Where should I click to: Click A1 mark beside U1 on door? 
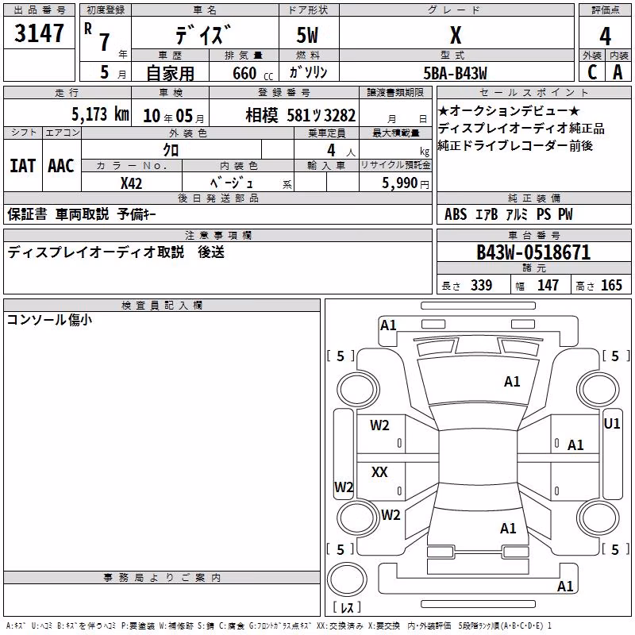tap(575, 445)
